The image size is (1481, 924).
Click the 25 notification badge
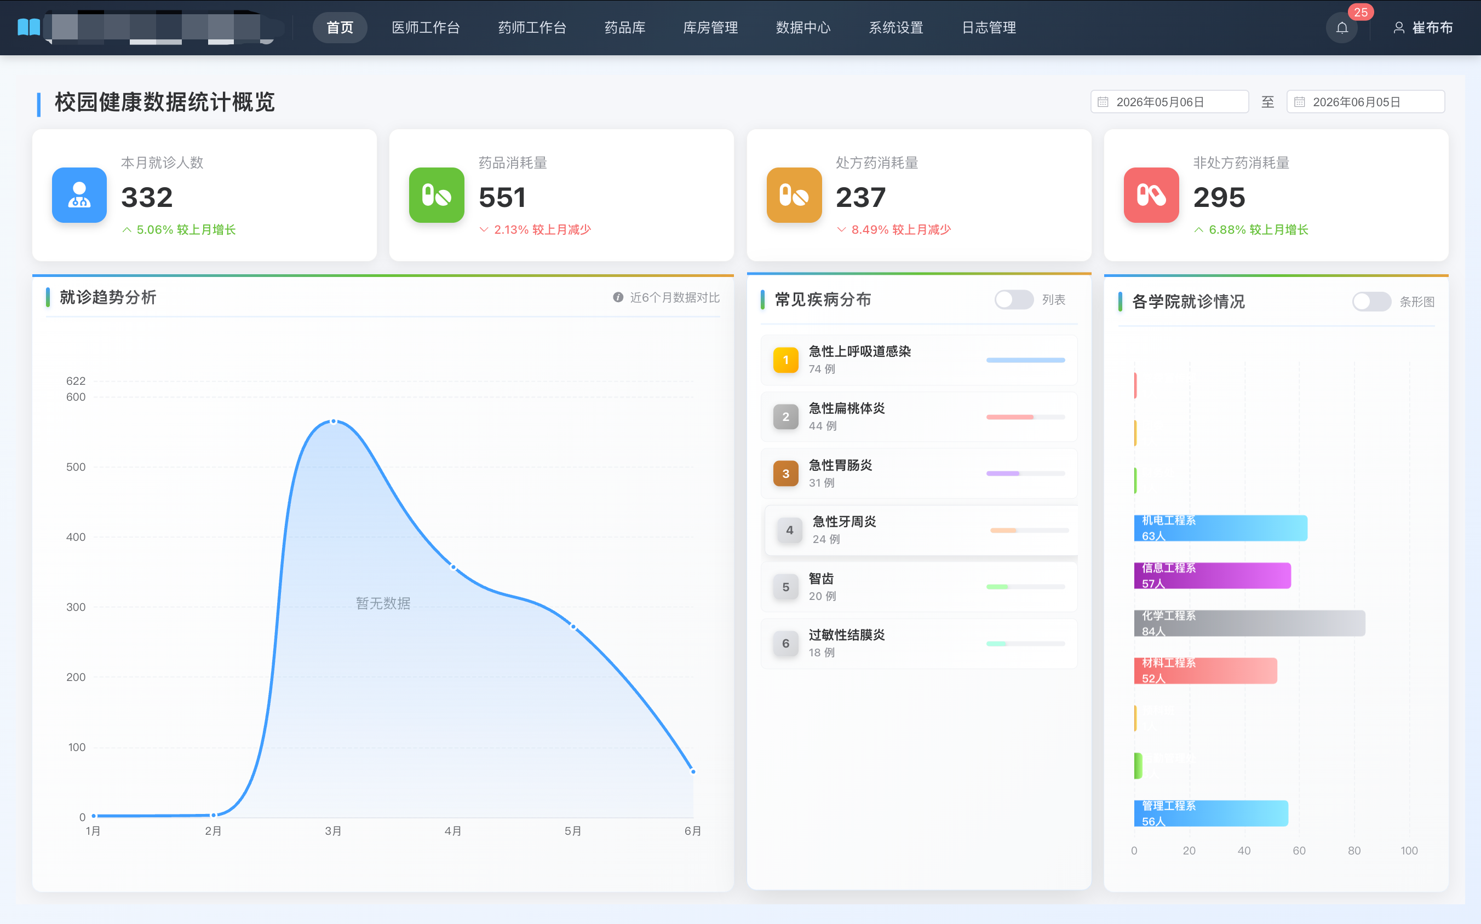coord(1361,12)
